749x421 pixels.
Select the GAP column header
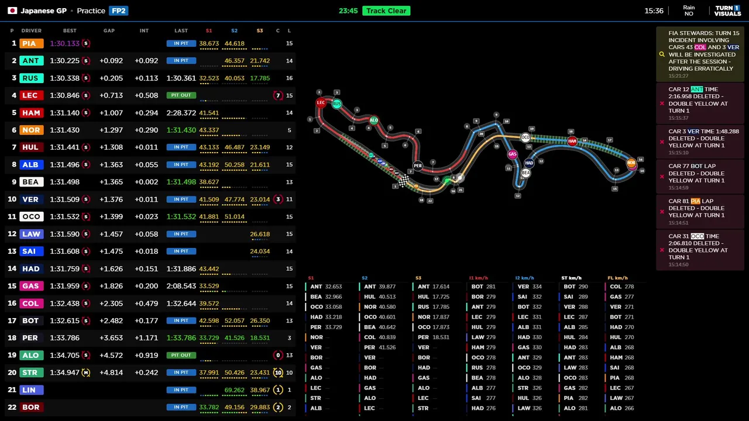coord(109,30)
